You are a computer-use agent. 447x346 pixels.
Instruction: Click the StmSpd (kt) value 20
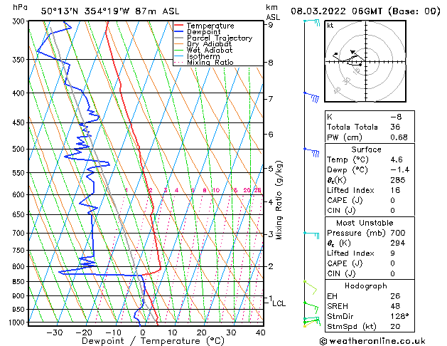click(x=395, y=326)
